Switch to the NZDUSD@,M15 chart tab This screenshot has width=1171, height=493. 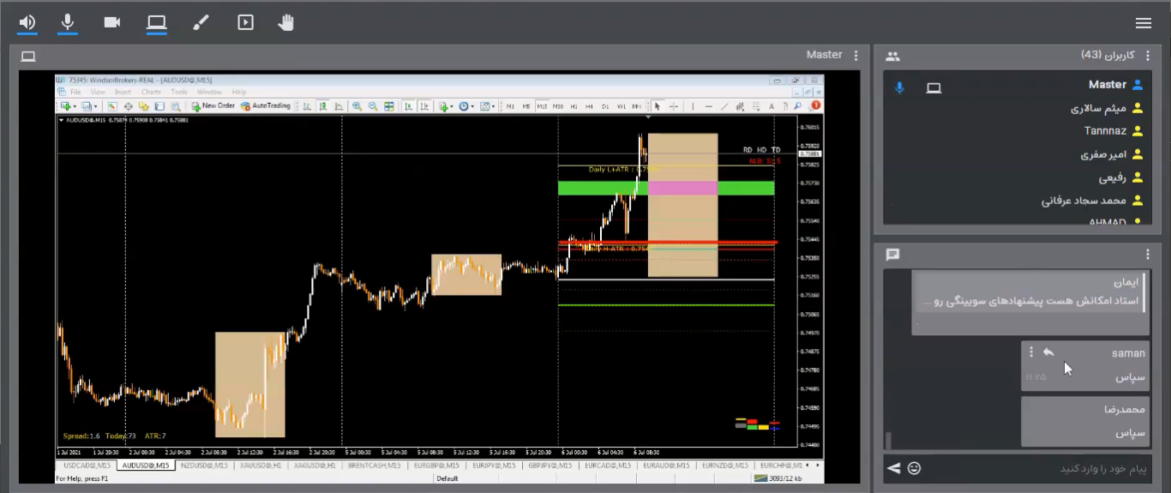click(x=204, y=466)
